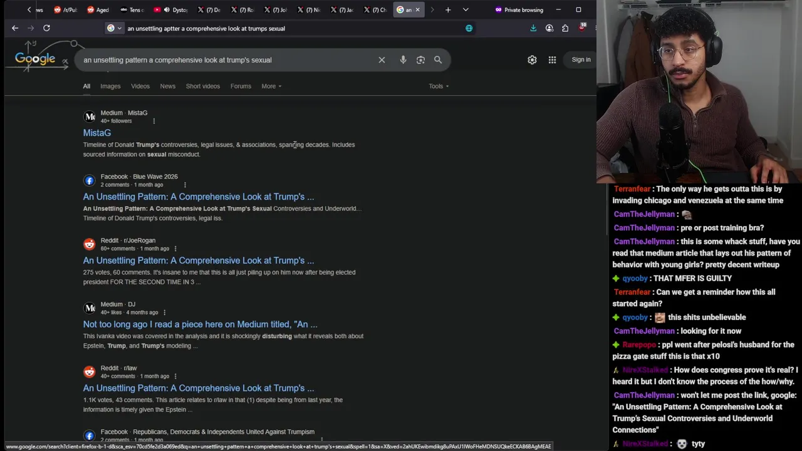Submit the search with the magnifying glass icon
Viewport: 802px width, 451px height.
(x=438, y=60)
